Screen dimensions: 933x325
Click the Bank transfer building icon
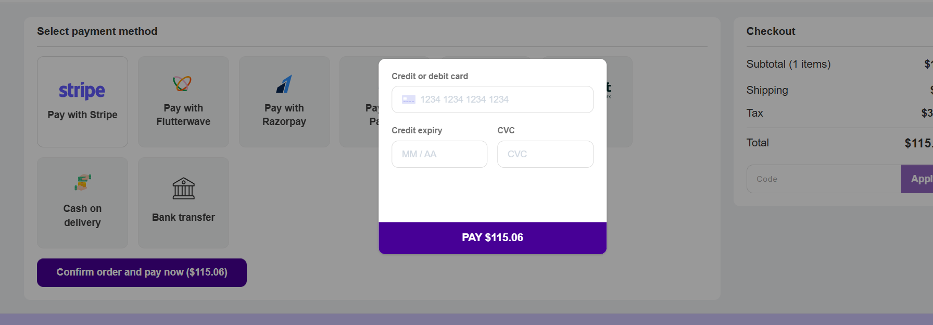tap(183, 189)
